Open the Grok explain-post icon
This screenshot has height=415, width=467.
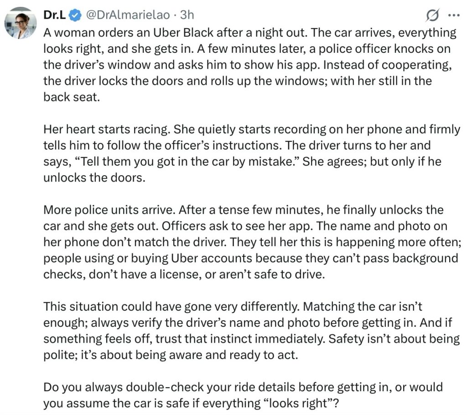click(x=431, y=15)
